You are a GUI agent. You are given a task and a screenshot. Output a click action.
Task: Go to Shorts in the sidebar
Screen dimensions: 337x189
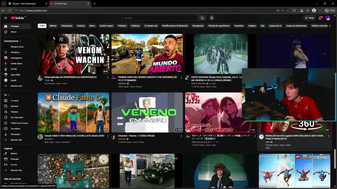coord(17,32)
